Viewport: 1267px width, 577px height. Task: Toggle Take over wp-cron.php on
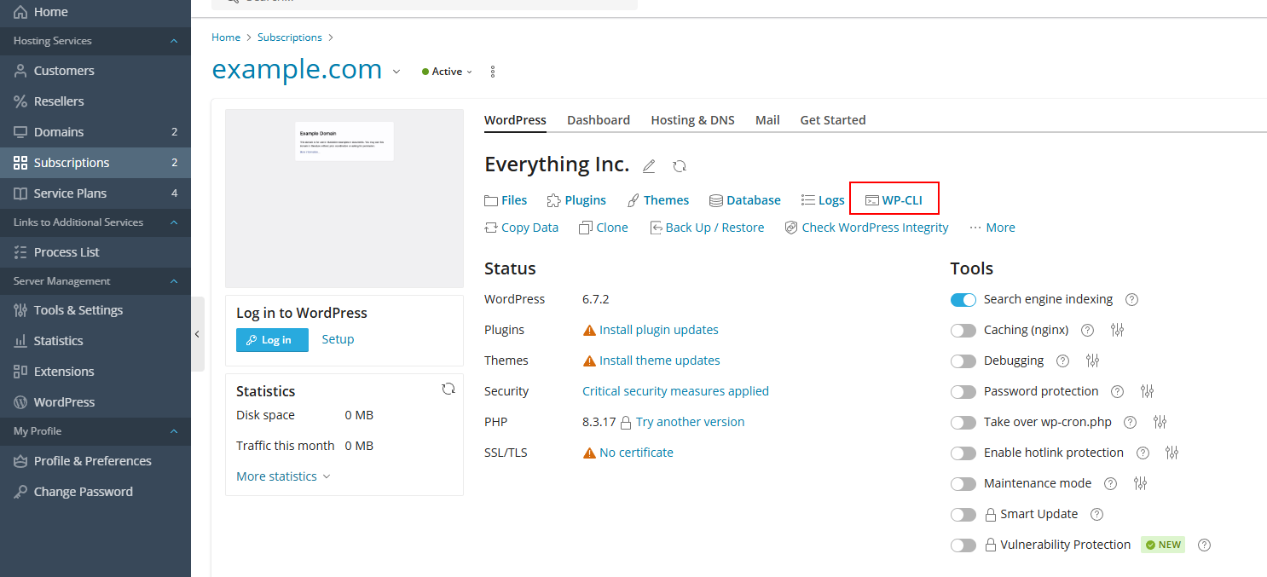[963, 423]
